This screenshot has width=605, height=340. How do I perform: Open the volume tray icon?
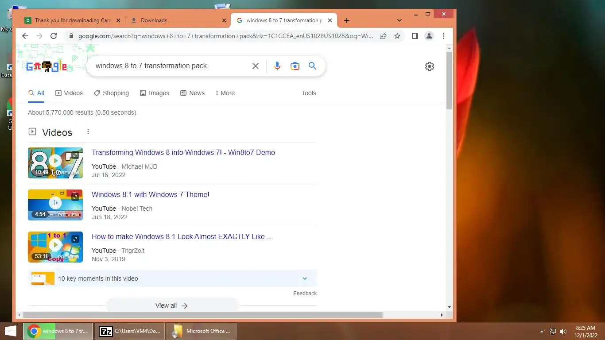point(563,332)
